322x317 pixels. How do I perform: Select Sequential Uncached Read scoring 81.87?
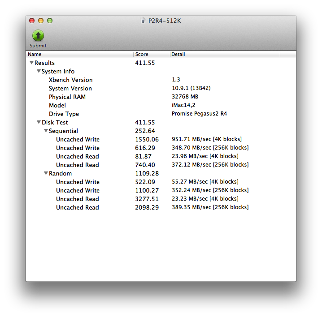pos(161,156)
